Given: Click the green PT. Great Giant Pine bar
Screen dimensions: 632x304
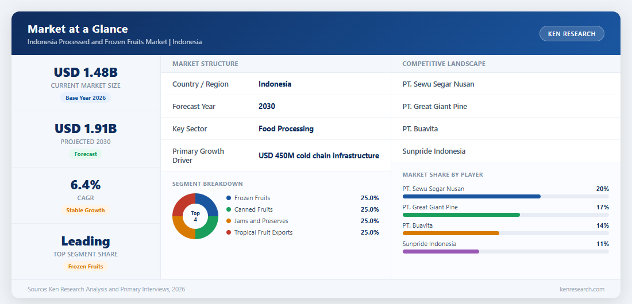Looking at the screenshot, I should (461, 215).
